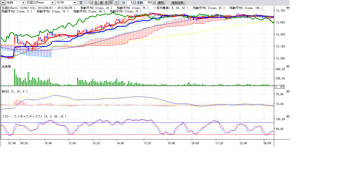The height and width of the screenshot is (192, 342).
Task: Click the spinner for 本数 value 500
Action: tap(154, 2)
